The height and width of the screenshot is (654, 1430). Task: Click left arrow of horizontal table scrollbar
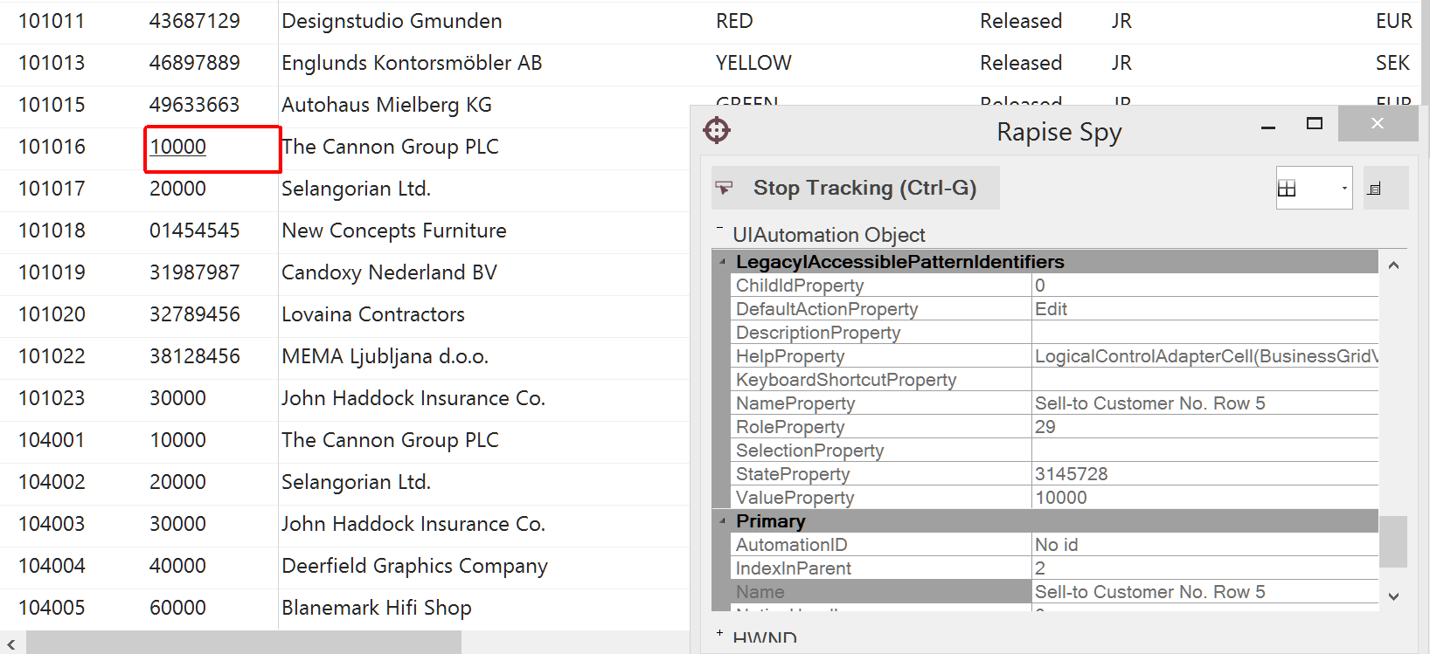11,644
